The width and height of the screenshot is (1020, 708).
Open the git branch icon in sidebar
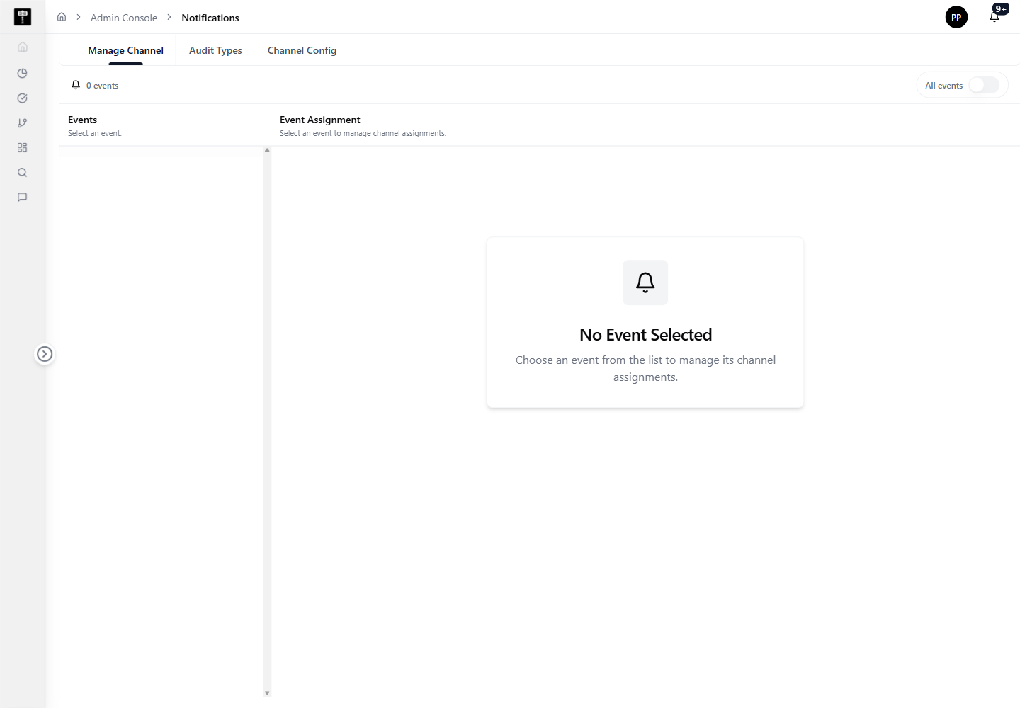coord(23,122)
